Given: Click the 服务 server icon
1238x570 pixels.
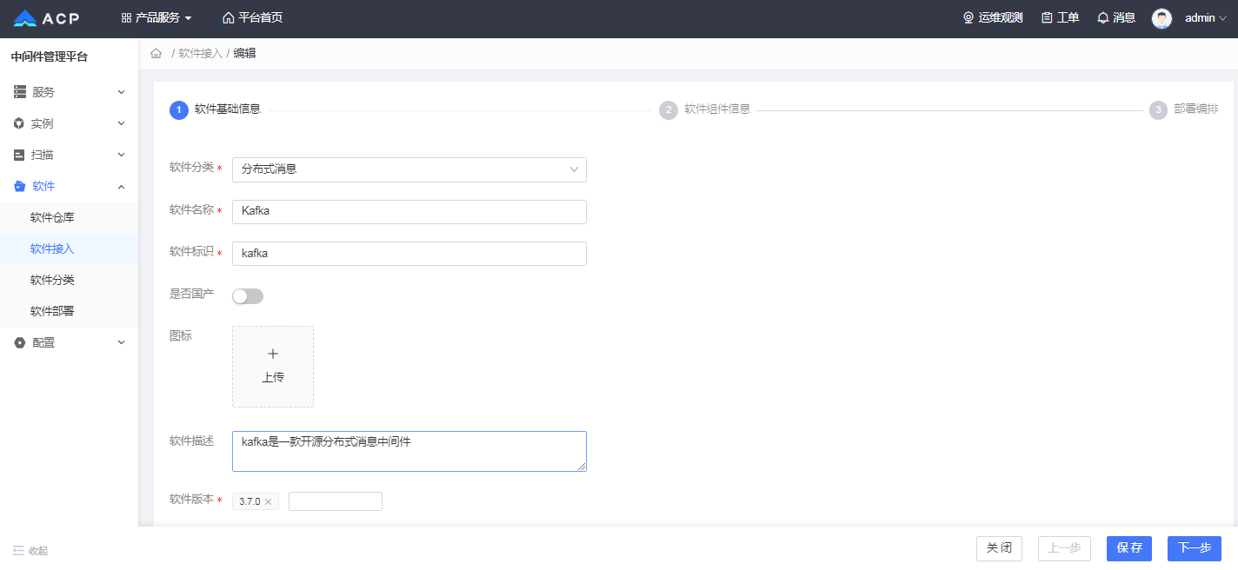Looking at the screenshot, I should pos(19,92).
